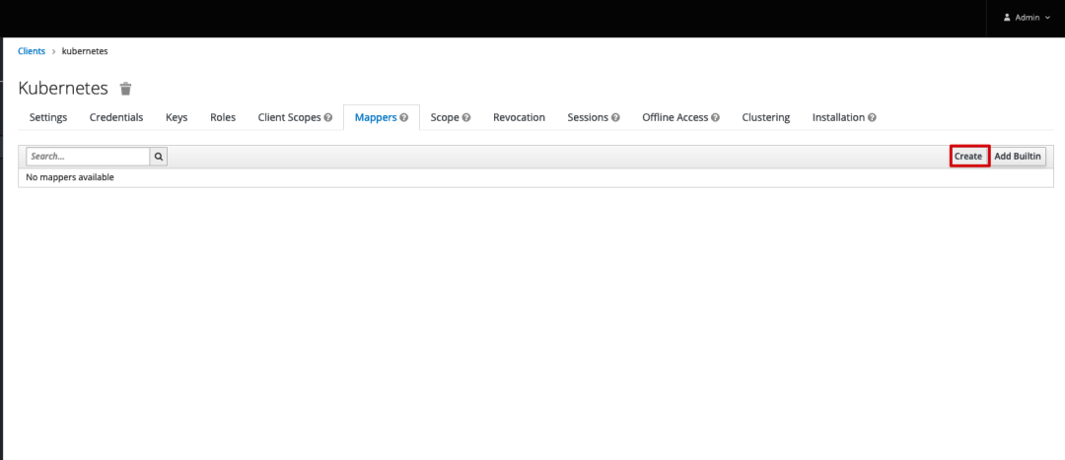Image resolution: width=1065 pixels, height=460 pixels.
Task: Select the Roles tab
Action: coord(223,117)
